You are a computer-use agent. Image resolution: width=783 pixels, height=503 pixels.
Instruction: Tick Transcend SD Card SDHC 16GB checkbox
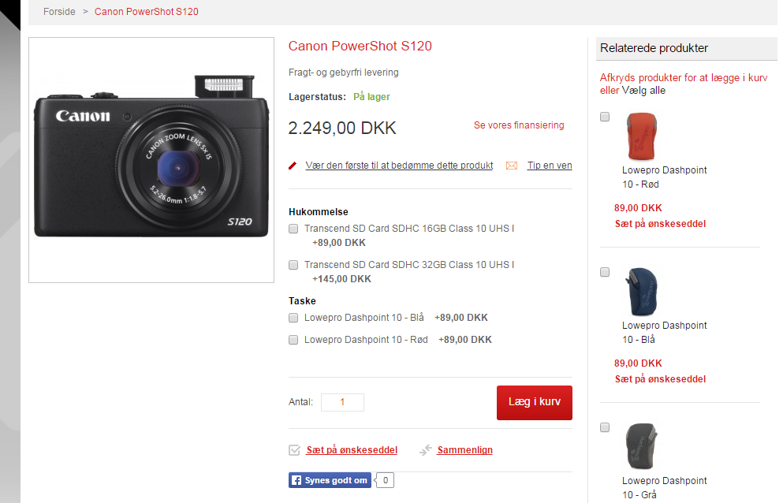point(293,229)
